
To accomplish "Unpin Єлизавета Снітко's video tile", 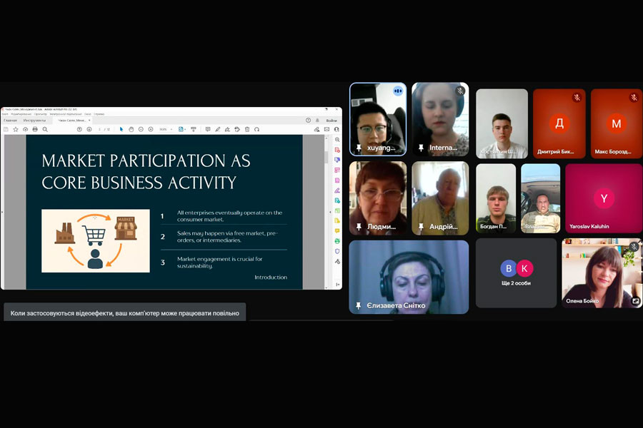I will (x=359, y=305).
